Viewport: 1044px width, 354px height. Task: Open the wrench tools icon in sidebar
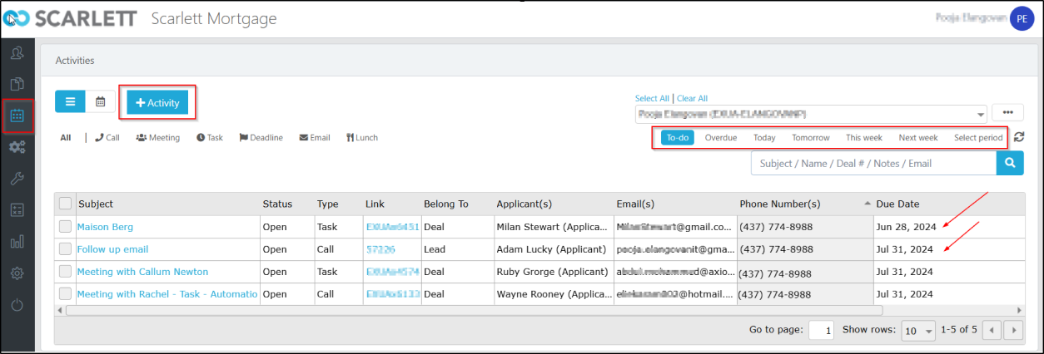point(17,179)
